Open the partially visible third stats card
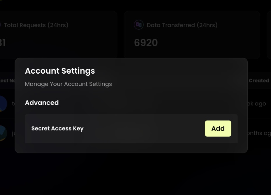Screen dimensions: 271x195 tap(269, 35)
